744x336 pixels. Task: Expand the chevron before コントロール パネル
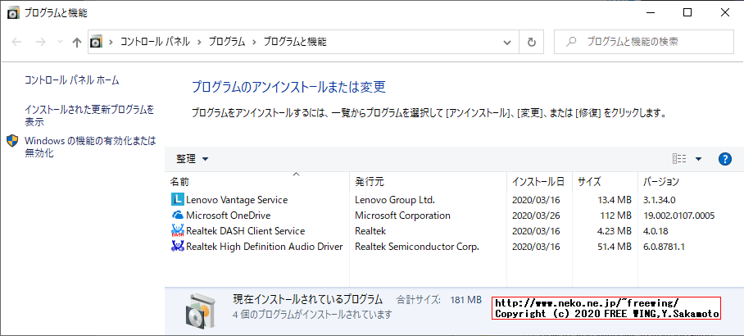click(x=111, y=42)
